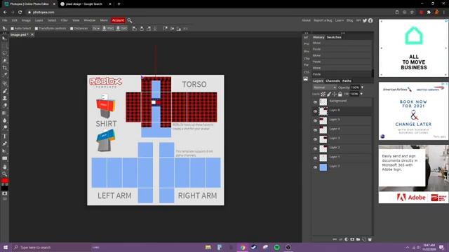449x252 pixels.
Task: Open the Normal blend mode dropdown
Action: coord(324,87)
